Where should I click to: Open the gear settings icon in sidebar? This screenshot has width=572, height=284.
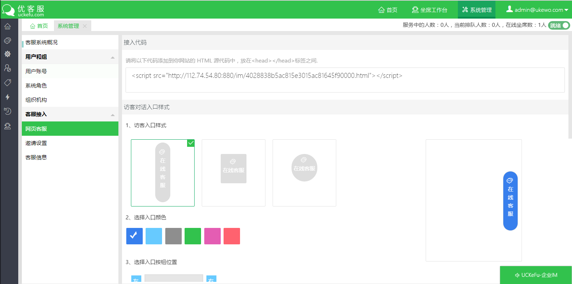point(8,54)
